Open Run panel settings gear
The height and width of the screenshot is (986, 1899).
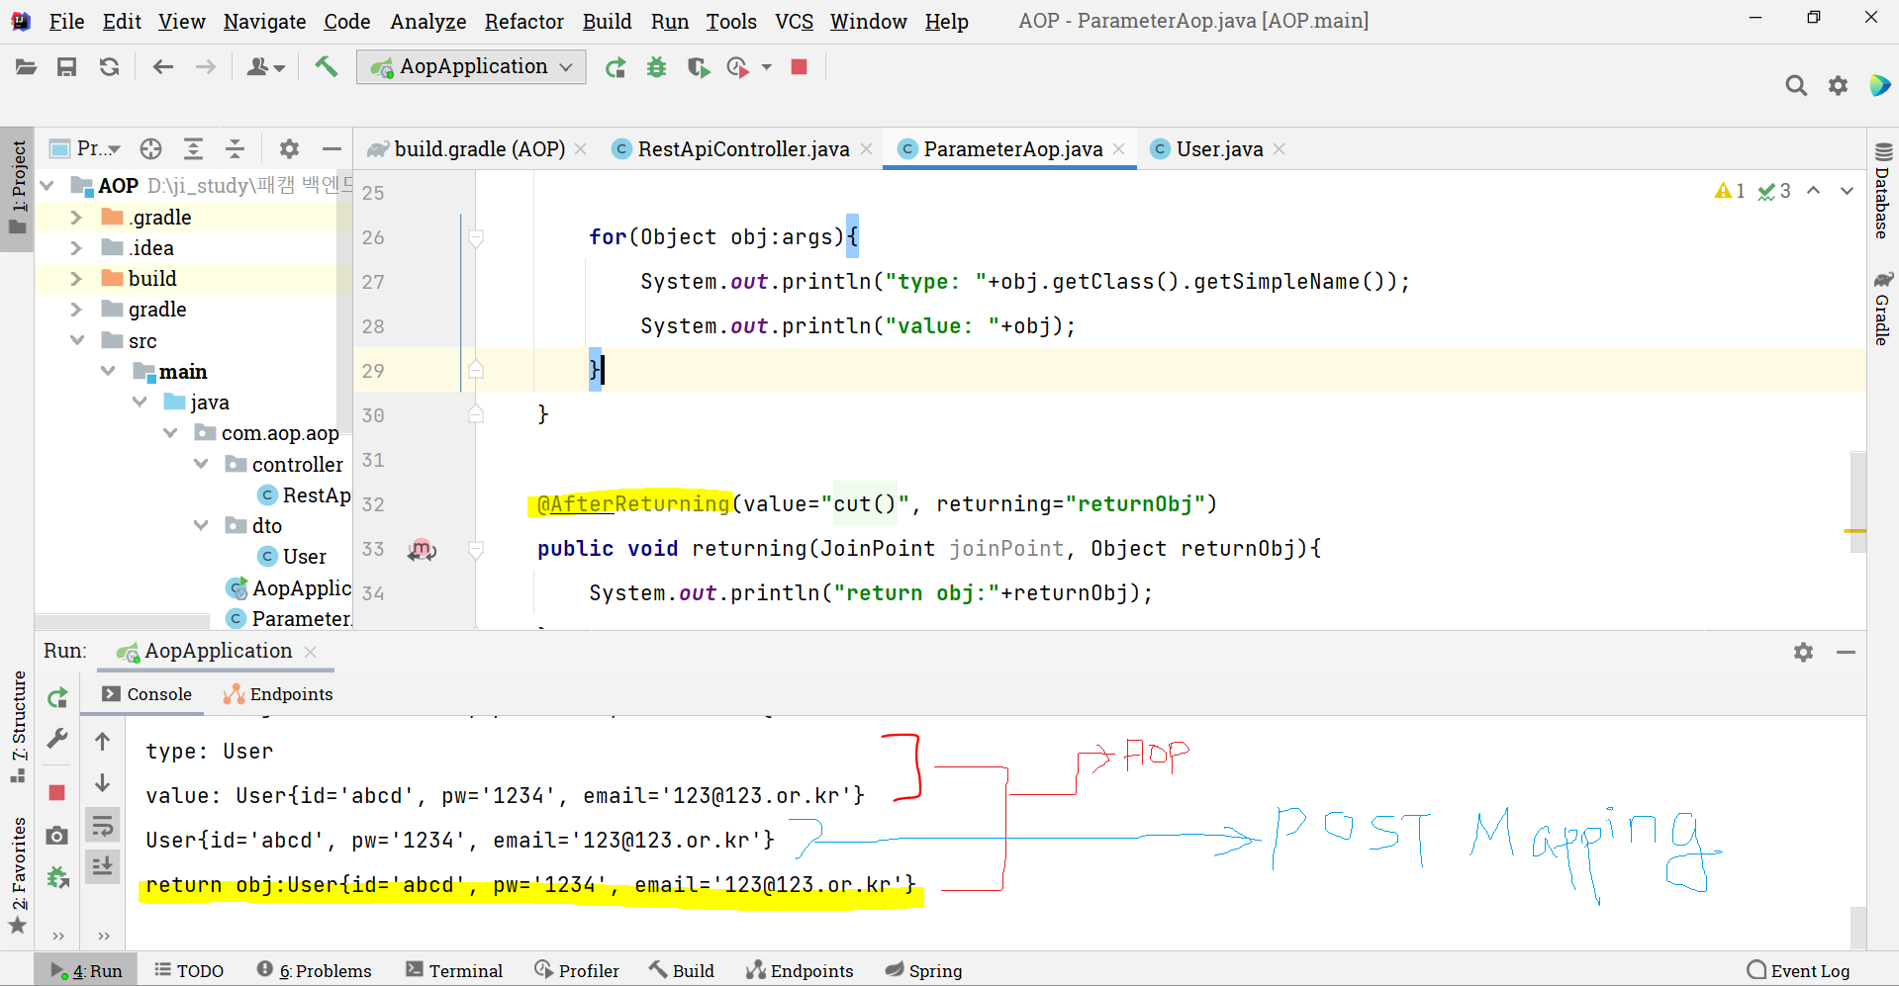[x=1803, y=652]
